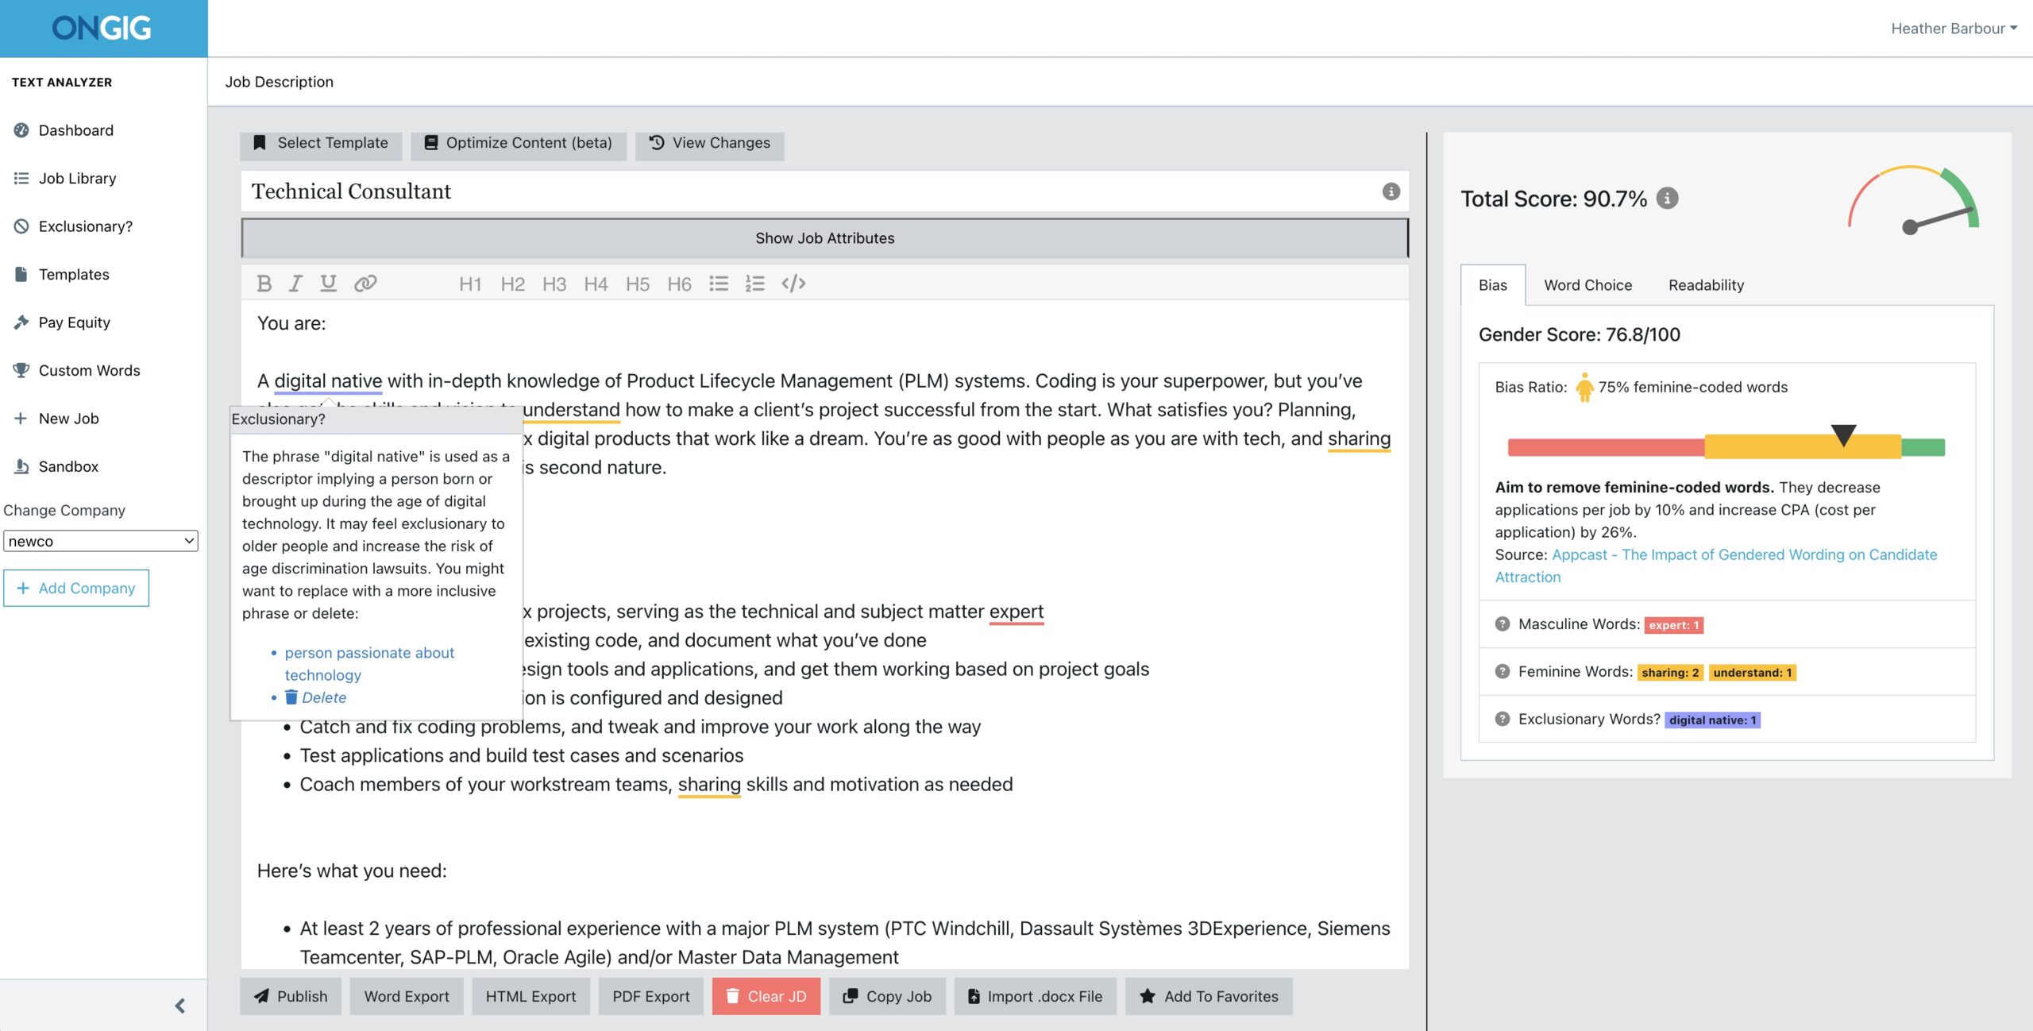The width and height of the screenshot is (2033, 1031).
Task: Open the Pay Equity page
Action: coord(74,322)
